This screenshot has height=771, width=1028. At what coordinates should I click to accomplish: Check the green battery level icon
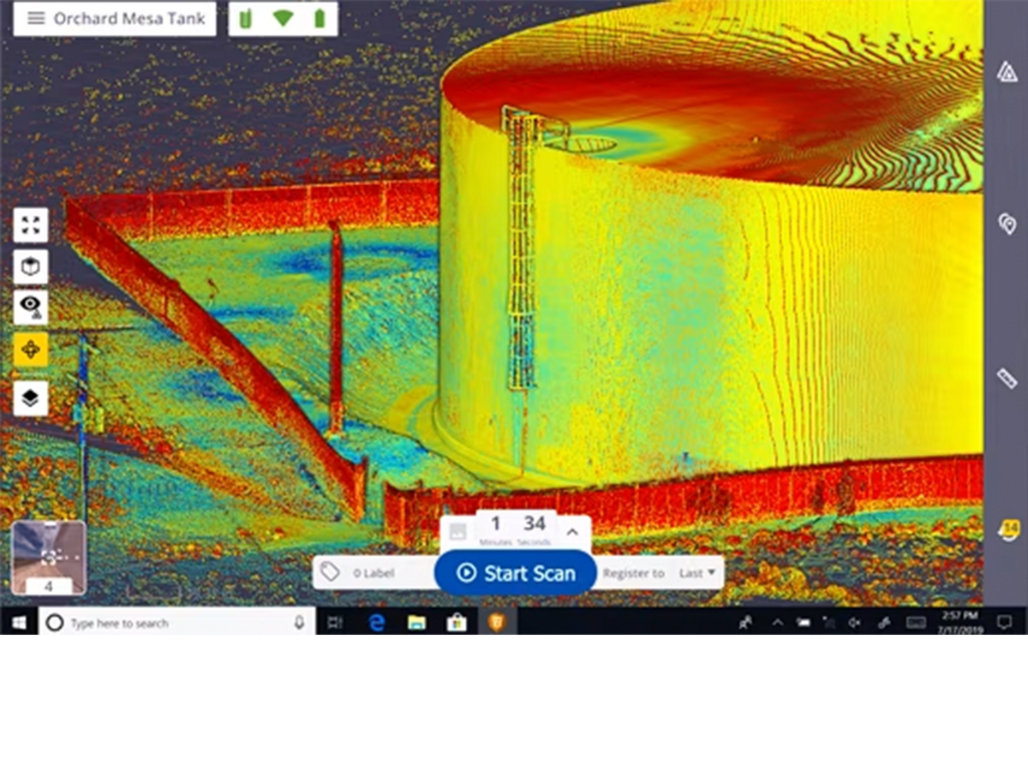(320, 19)
